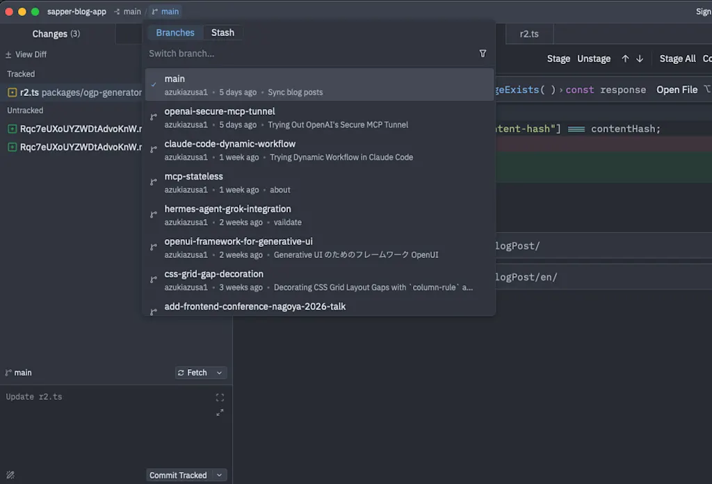Click the branch icon beside hermes-agent-grok-integration

[154, 215]
